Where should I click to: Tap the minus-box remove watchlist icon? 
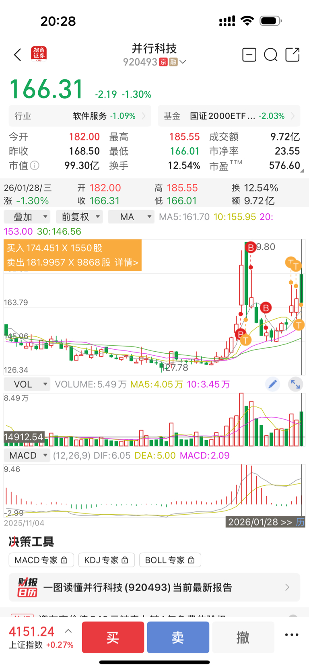pos(249,54)
